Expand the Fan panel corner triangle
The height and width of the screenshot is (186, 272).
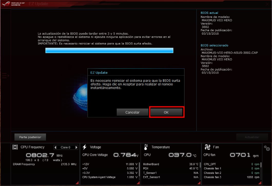260,182
